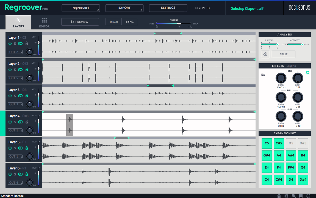This screenshot has width=316, height=198.
Task: Click the ACTIVITY slider handle
Action: (x=302, y=44)
